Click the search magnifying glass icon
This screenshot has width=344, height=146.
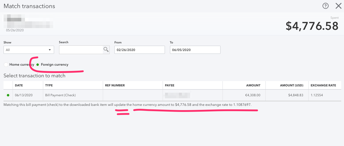tap(106, 50)
